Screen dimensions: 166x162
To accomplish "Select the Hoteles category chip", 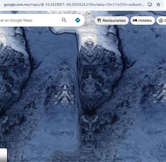I will pyautogui.click(x=143, y=20).
